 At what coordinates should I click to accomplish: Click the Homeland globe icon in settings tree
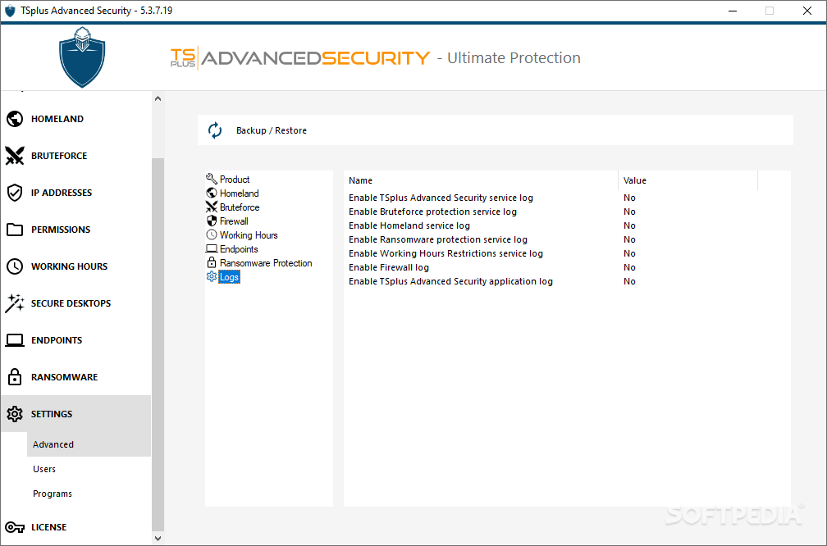212,193
